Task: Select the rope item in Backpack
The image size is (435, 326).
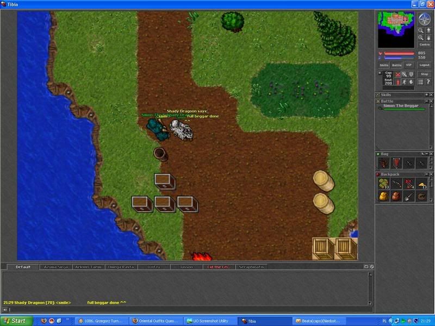Action: pyautogui.click(x=422, y=197)
